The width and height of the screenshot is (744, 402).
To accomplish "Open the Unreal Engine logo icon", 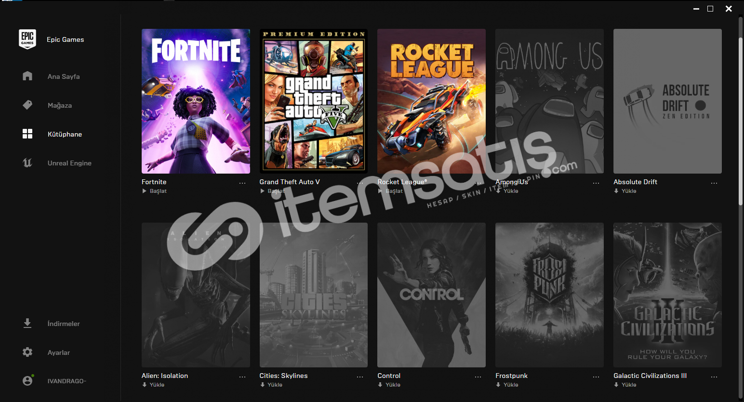I will [x=27, y=163].
